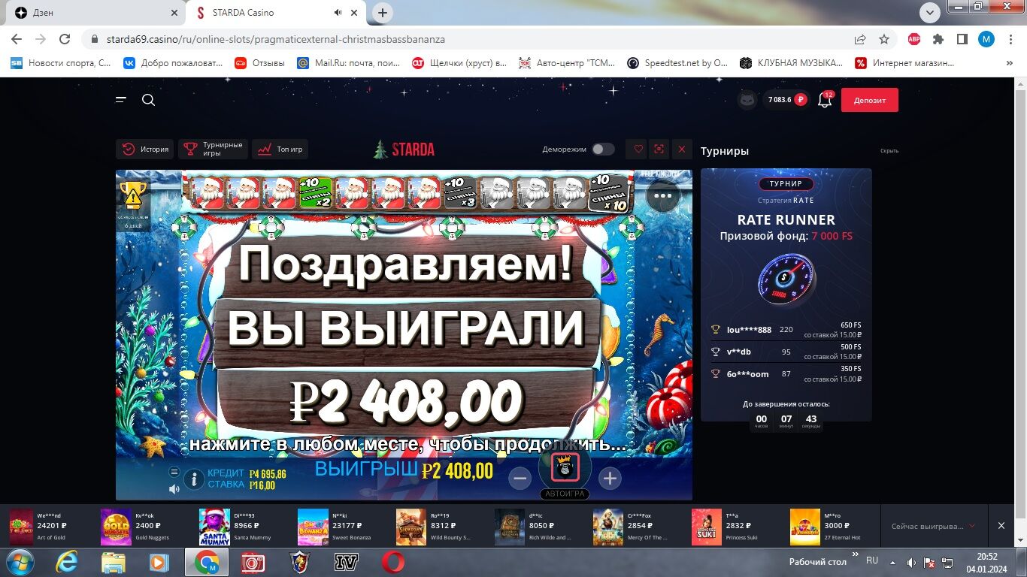Open the three-dots game options bubble
The height and width of the screenshot is (577, 1027).
(662, 196)
